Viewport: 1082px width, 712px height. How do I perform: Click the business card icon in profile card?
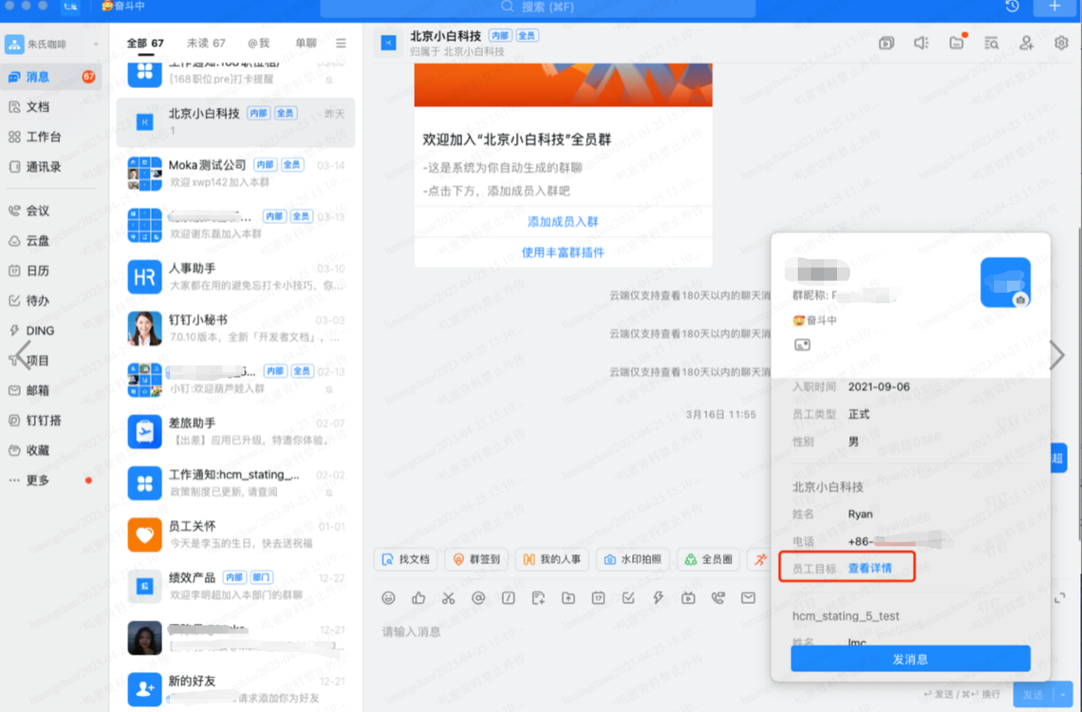802,345
